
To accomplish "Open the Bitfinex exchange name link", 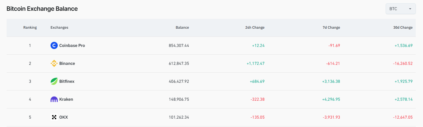I will click(67, 81).
